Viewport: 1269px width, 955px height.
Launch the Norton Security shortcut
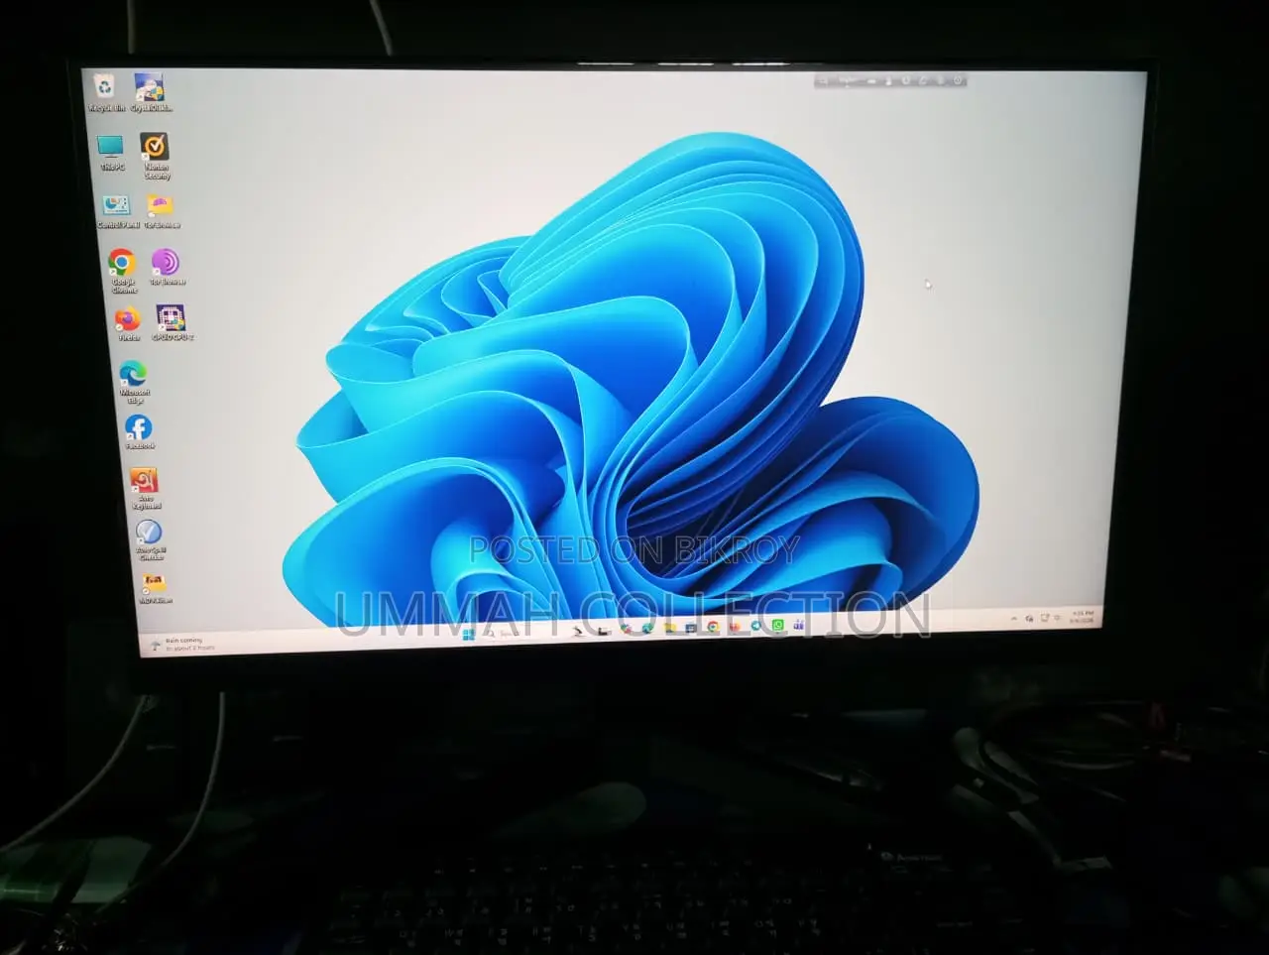(x=156, y=155)
